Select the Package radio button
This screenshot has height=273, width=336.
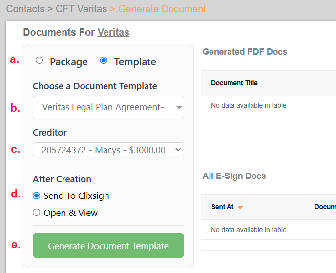pyautogui.click(x=39, y=60)
